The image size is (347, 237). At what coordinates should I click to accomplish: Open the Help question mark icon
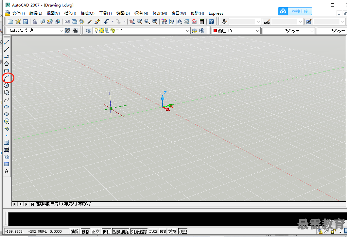pyautogui.click(x=211, y=22)
